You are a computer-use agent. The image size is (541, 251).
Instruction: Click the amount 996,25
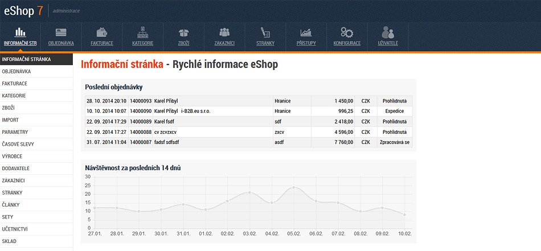click(346, 112)
